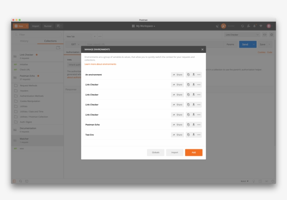The width and height of the screenshot is (287, 200).
Task: Click Import in the top toolbar
Action: (x=35, y=26)
